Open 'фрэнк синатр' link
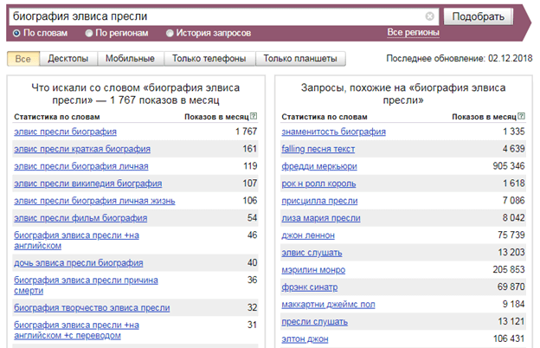Screen dimensions: 540x348 pyautogui.click(x=309, y=287)
